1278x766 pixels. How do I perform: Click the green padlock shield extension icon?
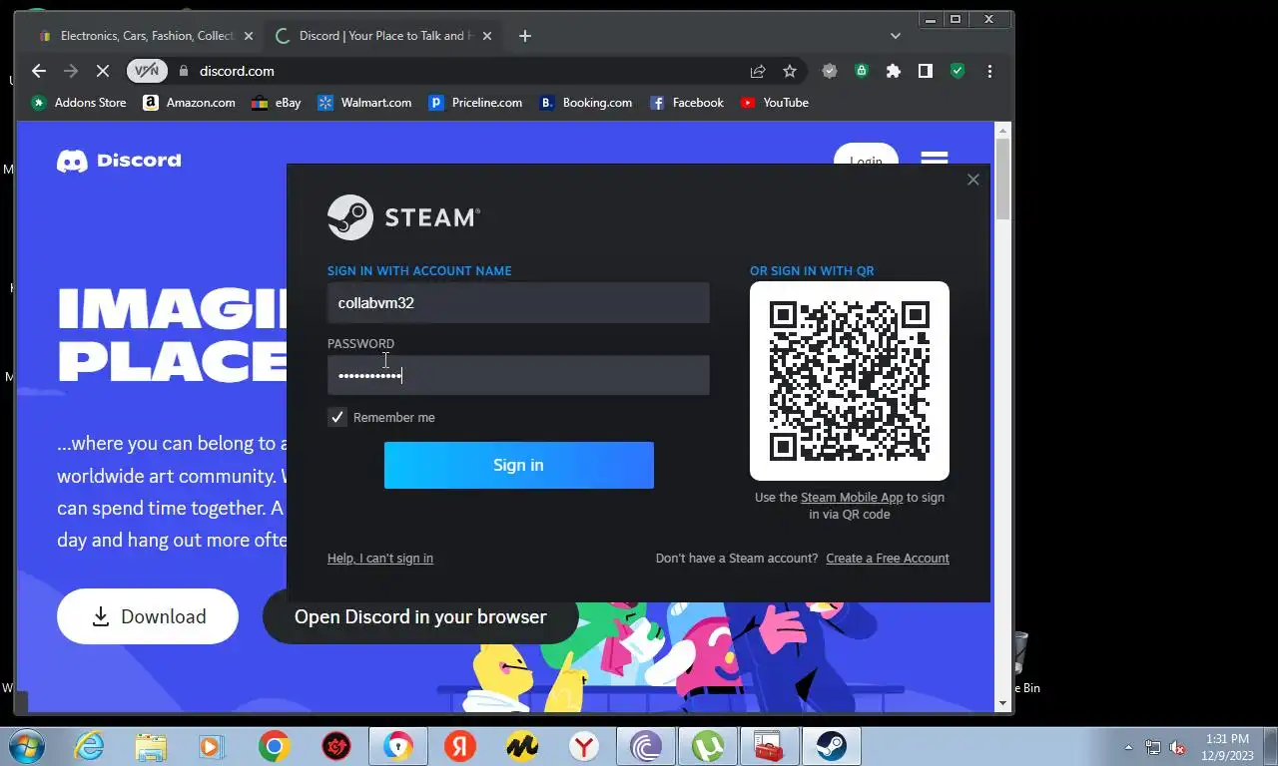click(861, 71)
